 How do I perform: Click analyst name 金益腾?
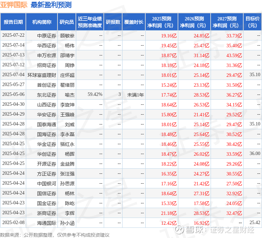tap(67, 164)
